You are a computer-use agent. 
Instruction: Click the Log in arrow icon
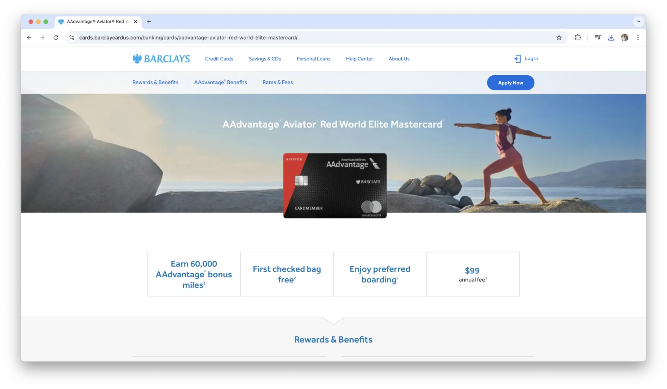point(517,59)
